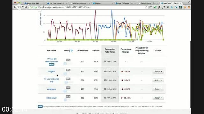The width and height of the screenshot is (204, 114).
Task: Click the browser Back arrow
Action: point(15,7)
